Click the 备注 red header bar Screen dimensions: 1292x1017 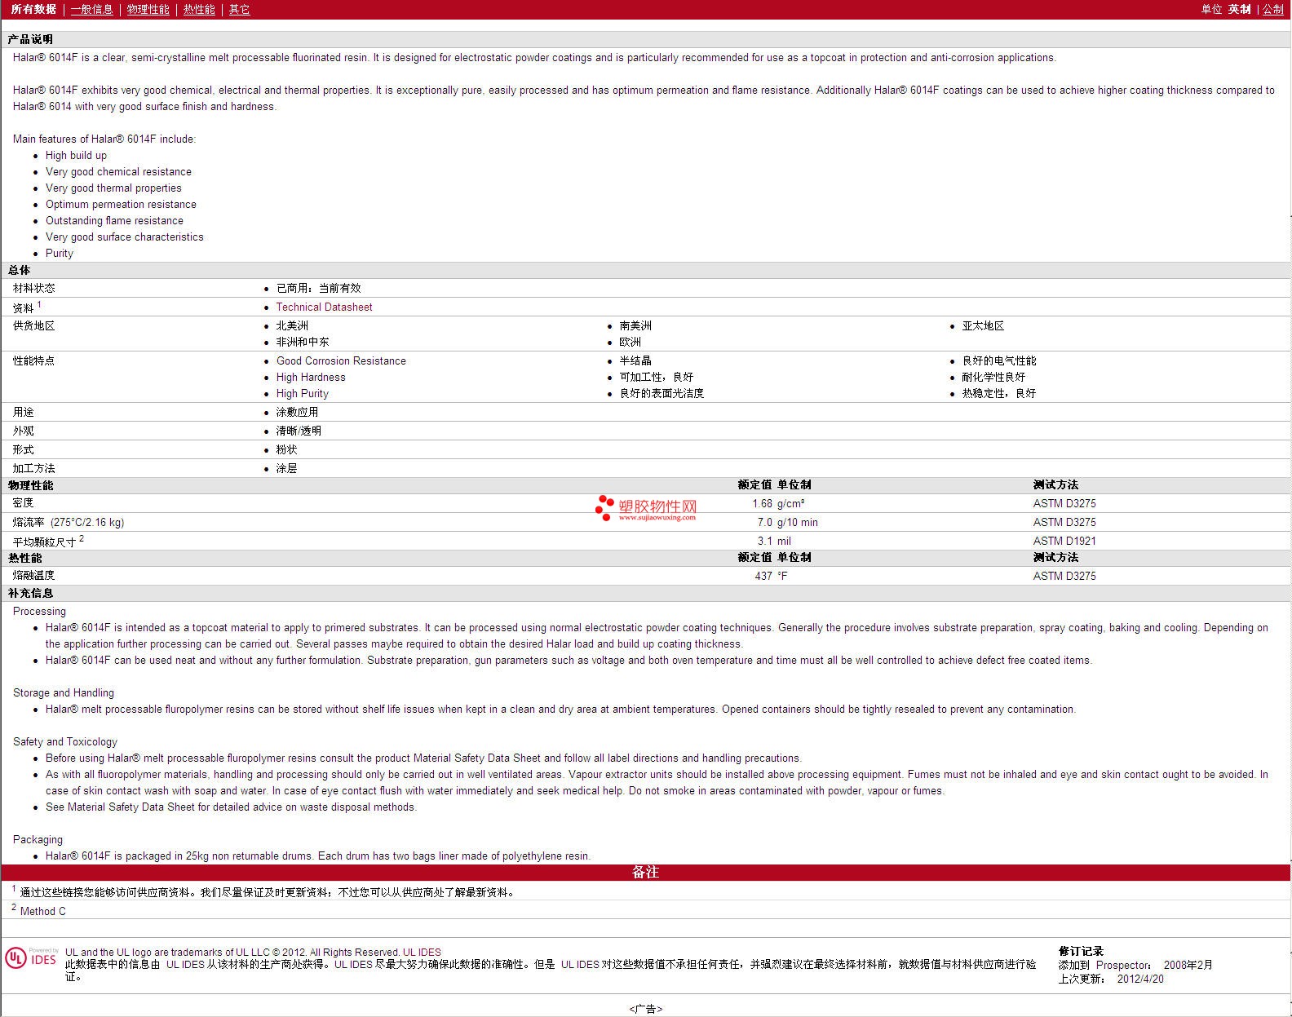pos(646,873)
